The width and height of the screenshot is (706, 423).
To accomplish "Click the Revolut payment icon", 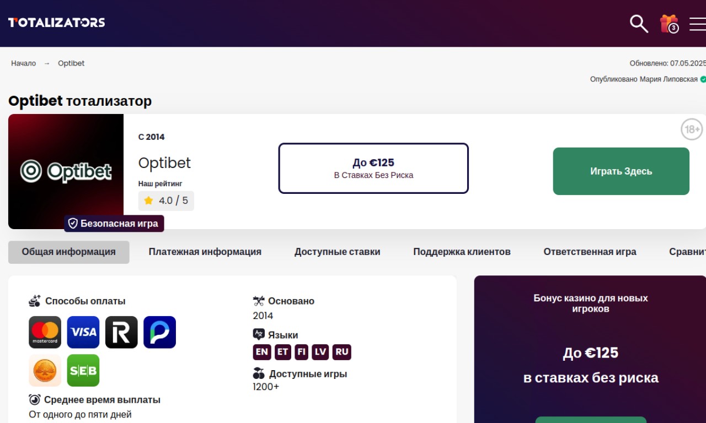I will point(121,332).
